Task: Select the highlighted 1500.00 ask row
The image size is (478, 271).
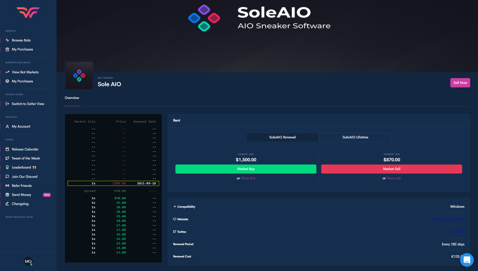Action: tap(113, 183)
